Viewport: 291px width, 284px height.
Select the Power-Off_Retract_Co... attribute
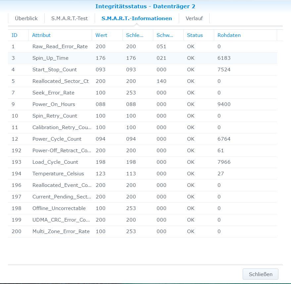point(62,151)
